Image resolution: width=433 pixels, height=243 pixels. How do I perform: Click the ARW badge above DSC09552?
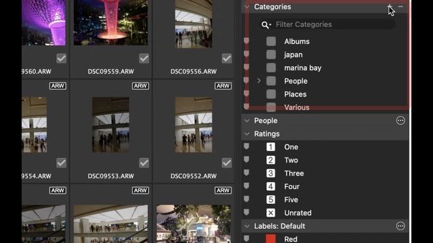click(x=223, y=86)
